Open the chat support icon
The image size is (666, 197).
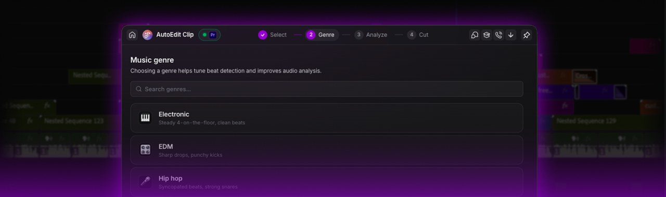pyautogui.click(x=475, y=35)
